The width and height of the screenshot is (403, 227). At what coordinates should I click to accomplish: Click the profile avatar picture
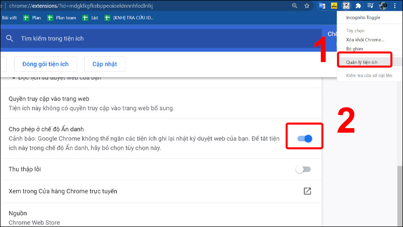pyautogui.click(x=383, y=6)
